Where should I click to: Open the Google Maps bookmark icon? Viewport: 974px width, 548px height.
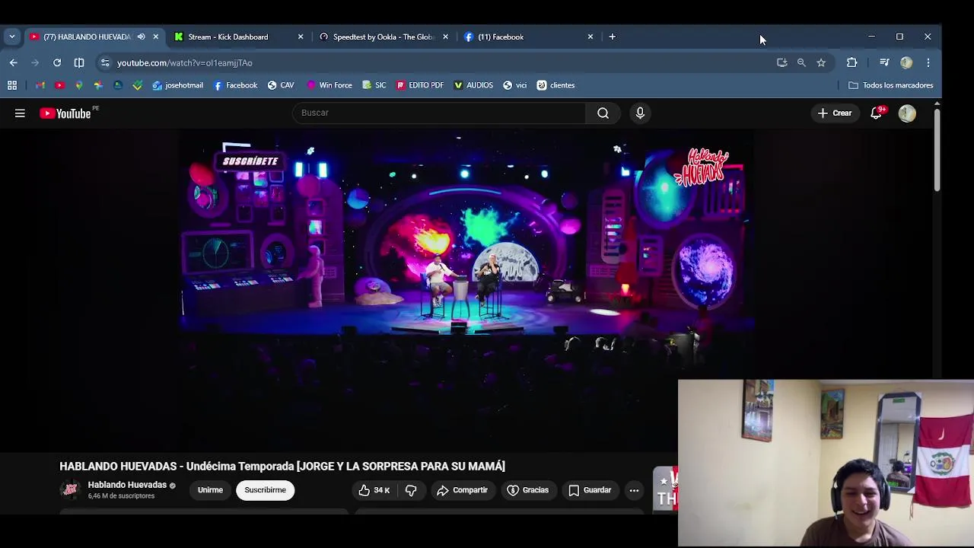point(78,85)
